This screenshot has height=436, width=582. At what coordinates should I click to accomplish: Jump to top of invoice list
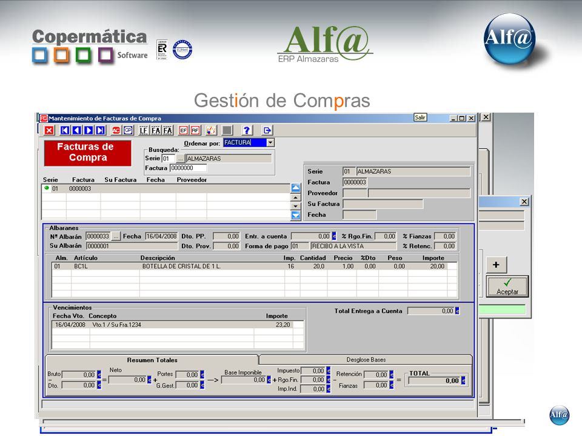(x=295, y=188)
